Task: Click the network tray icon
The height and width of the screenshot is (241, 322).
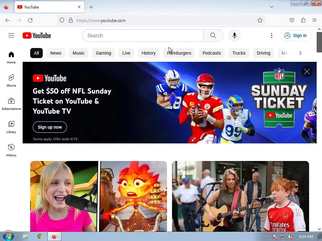Action: [283, 237]
